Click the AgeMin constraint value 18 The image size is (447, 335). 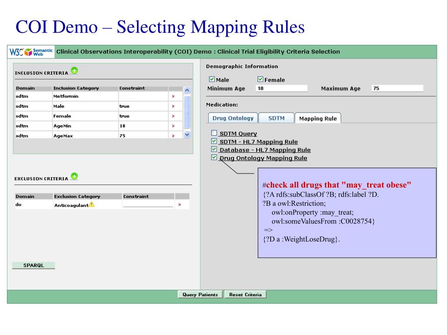122,126
